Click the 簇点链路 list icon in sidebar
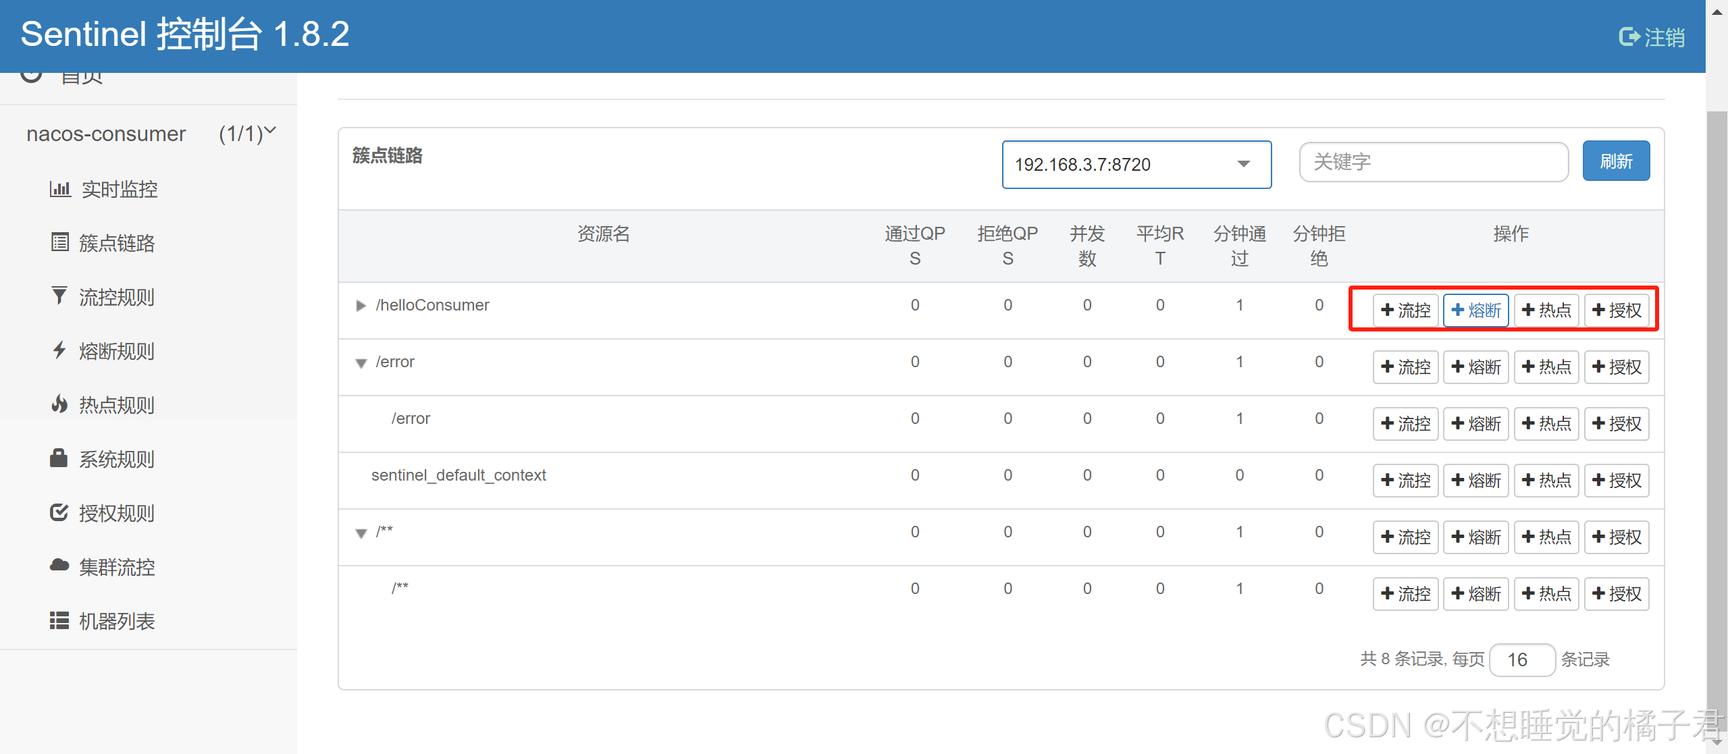Image resolution: width=1728 pixels, height=754 pixels. [x=60, y=242]
